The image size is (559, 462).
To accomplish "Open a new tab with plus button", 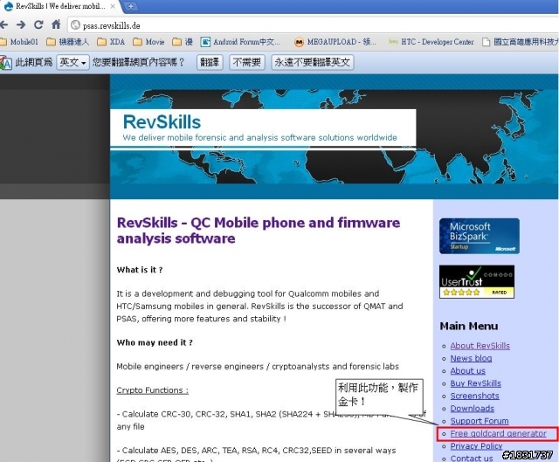I will 131,6.
